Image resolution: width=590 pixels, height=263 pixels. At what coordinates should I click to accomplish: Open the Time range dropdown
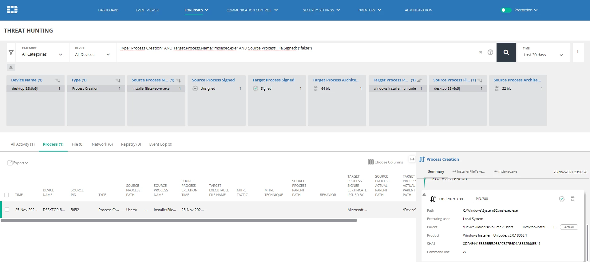544,52
